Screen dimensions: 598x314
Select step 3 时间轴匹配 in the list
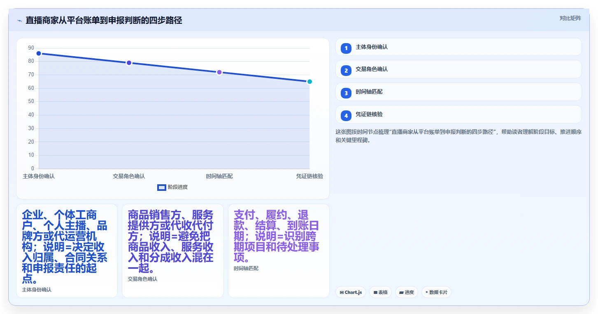[458, 92]
